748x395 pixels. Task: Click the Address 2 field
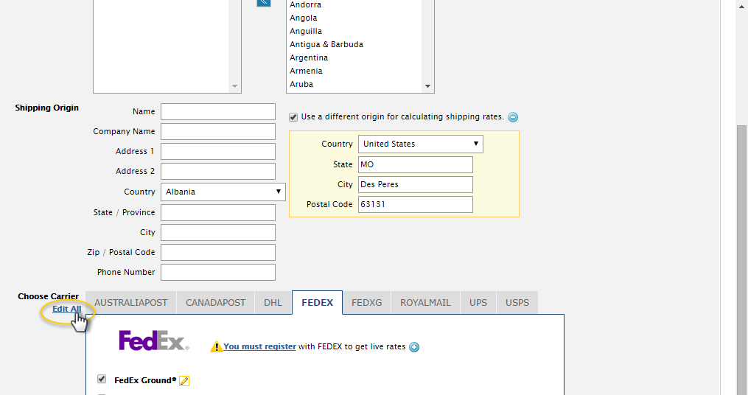point(218,171)
